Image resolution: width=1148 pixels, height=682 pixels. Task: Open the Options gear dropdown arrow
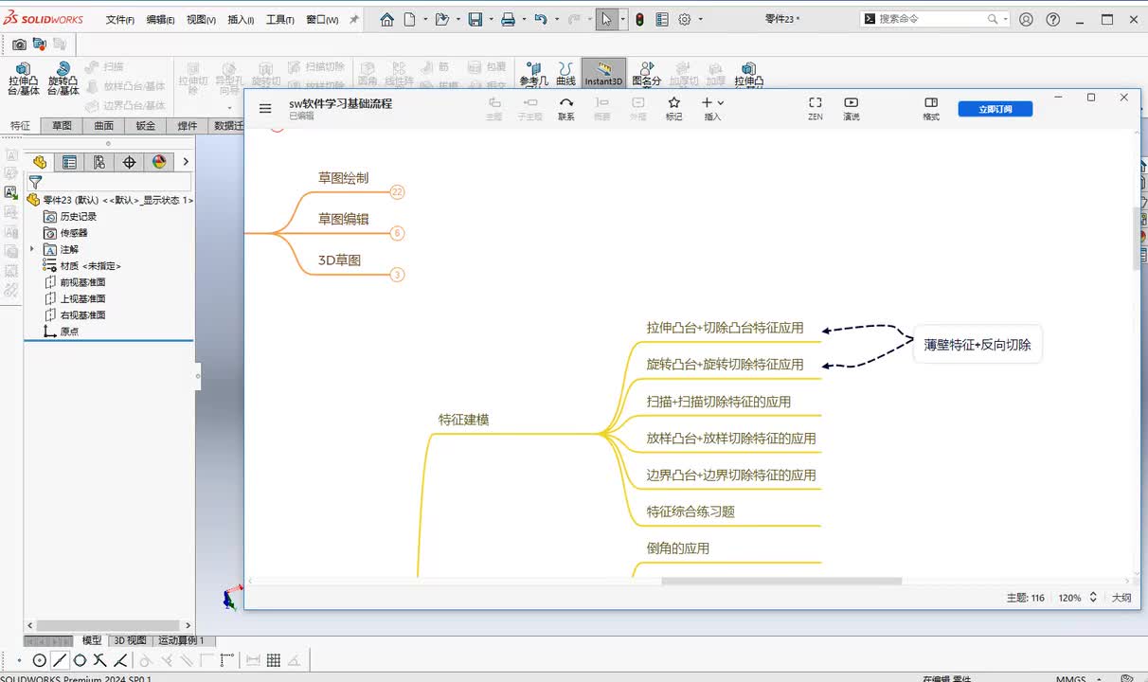click(700, 19)
